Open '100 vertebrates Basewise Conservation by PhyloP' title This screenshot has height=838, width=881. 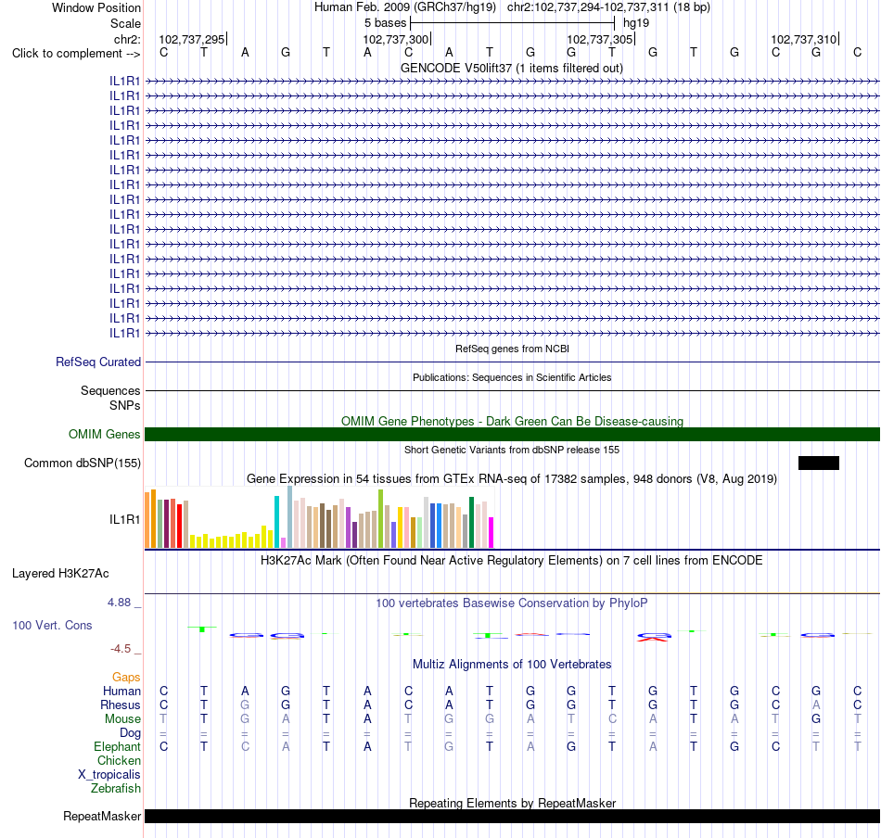coord(512,603)
